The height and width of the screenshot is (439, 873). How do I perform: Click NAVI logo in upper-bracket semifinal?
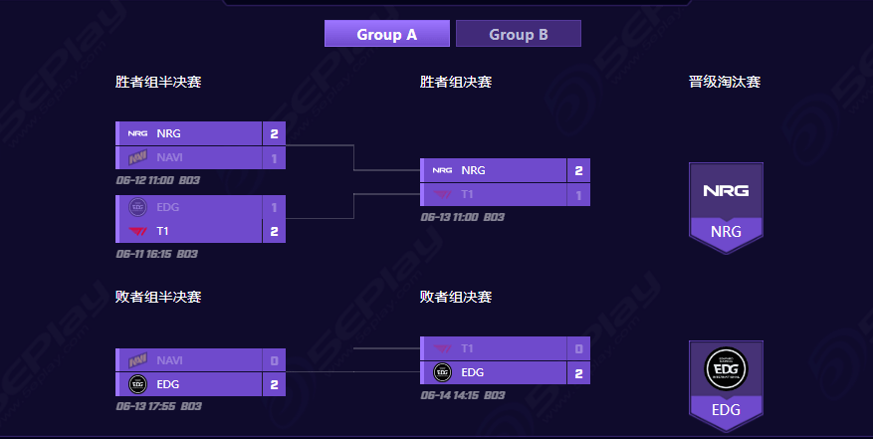tap(137, 157)
